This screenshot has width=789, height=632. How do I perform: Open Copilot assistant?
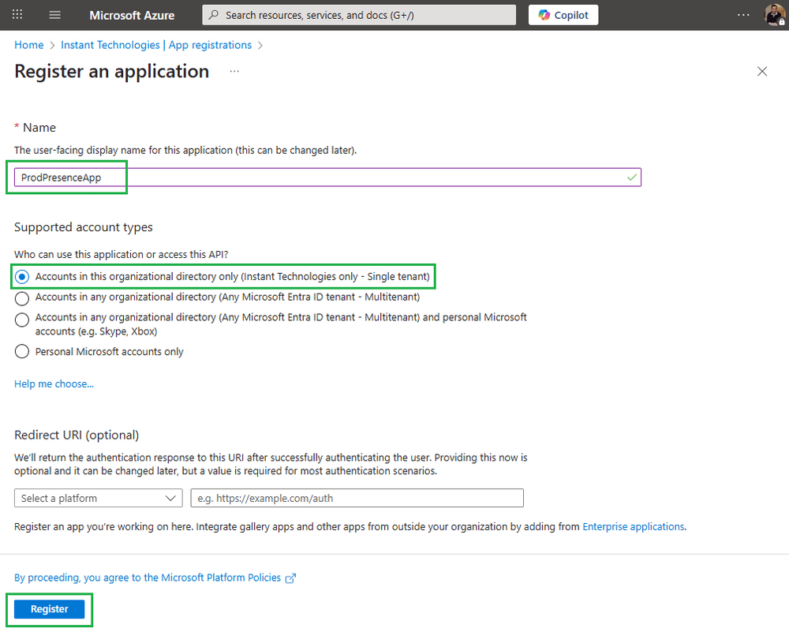click(x=563, y=15)
